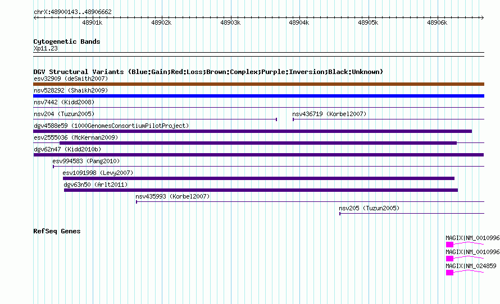Click the dgv63n50 (Arlt2011) label

96,185
